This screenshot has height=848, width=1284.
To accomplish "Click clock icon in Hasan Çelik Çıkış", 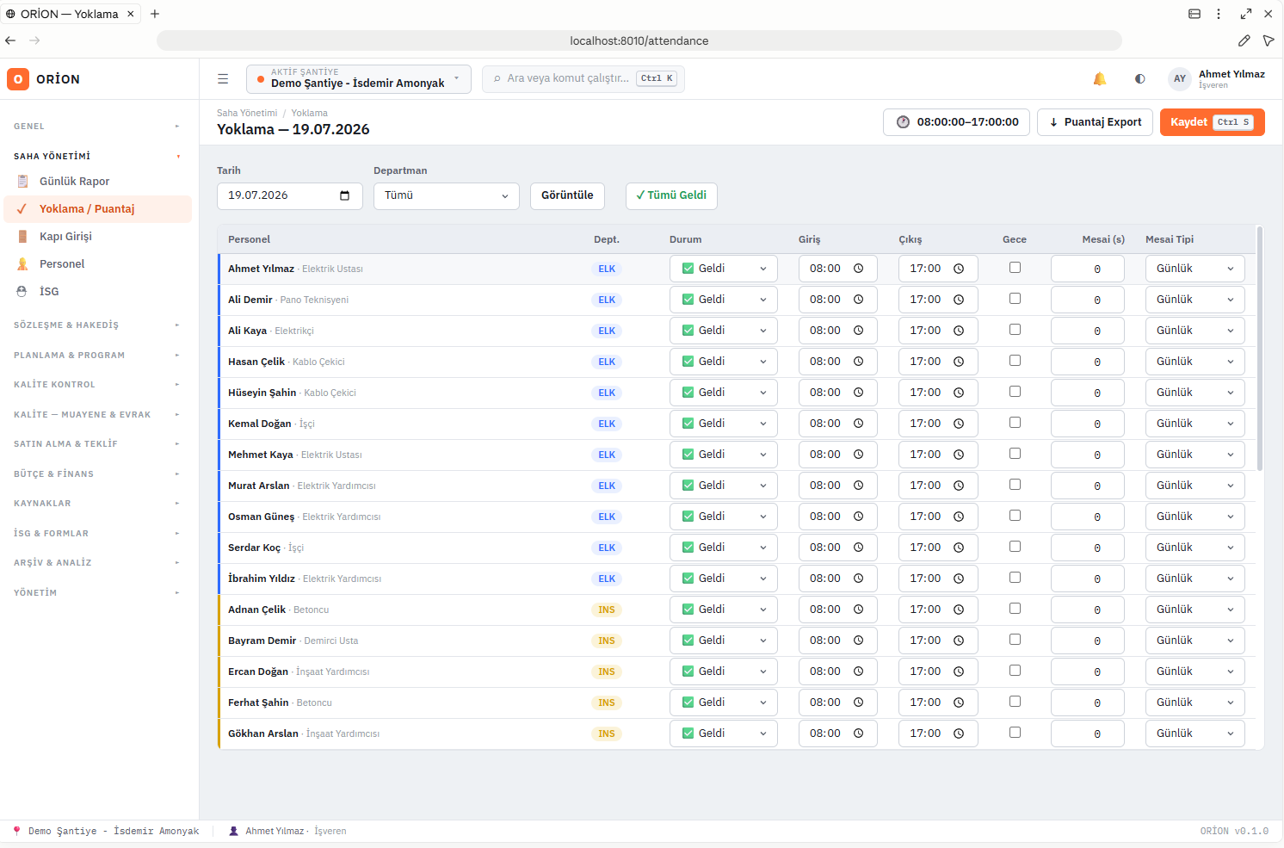I will 959,362.
